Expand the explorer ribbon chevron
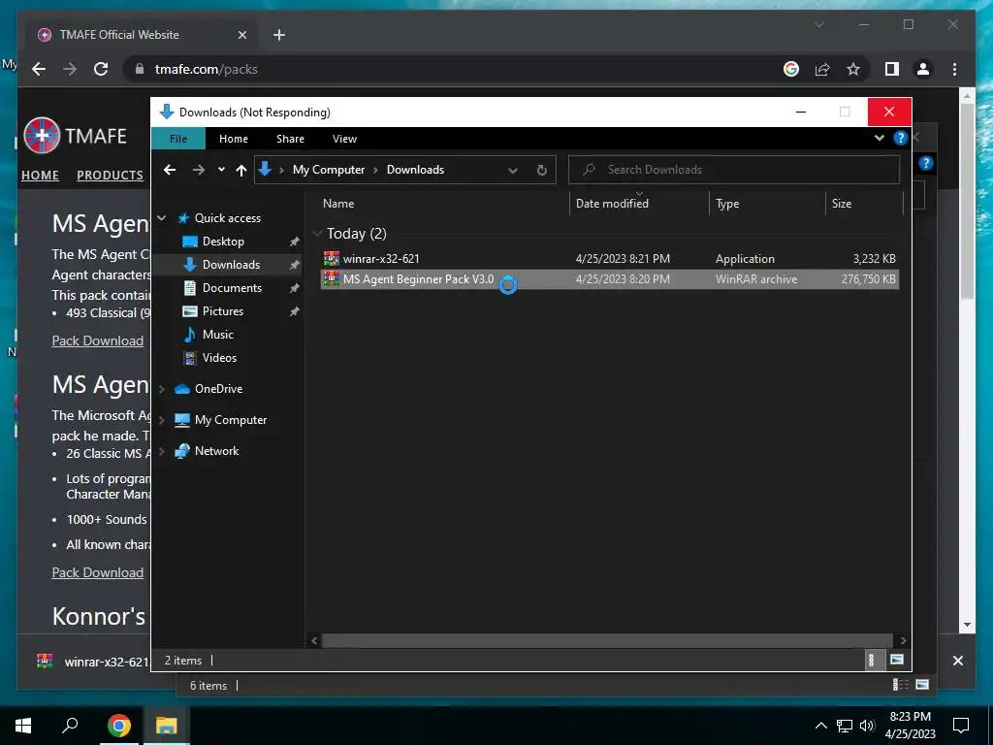 pyautogui.click(x=879, y=138)
